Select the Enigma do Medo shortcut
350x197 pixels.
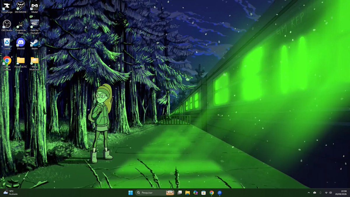[21, 27]
